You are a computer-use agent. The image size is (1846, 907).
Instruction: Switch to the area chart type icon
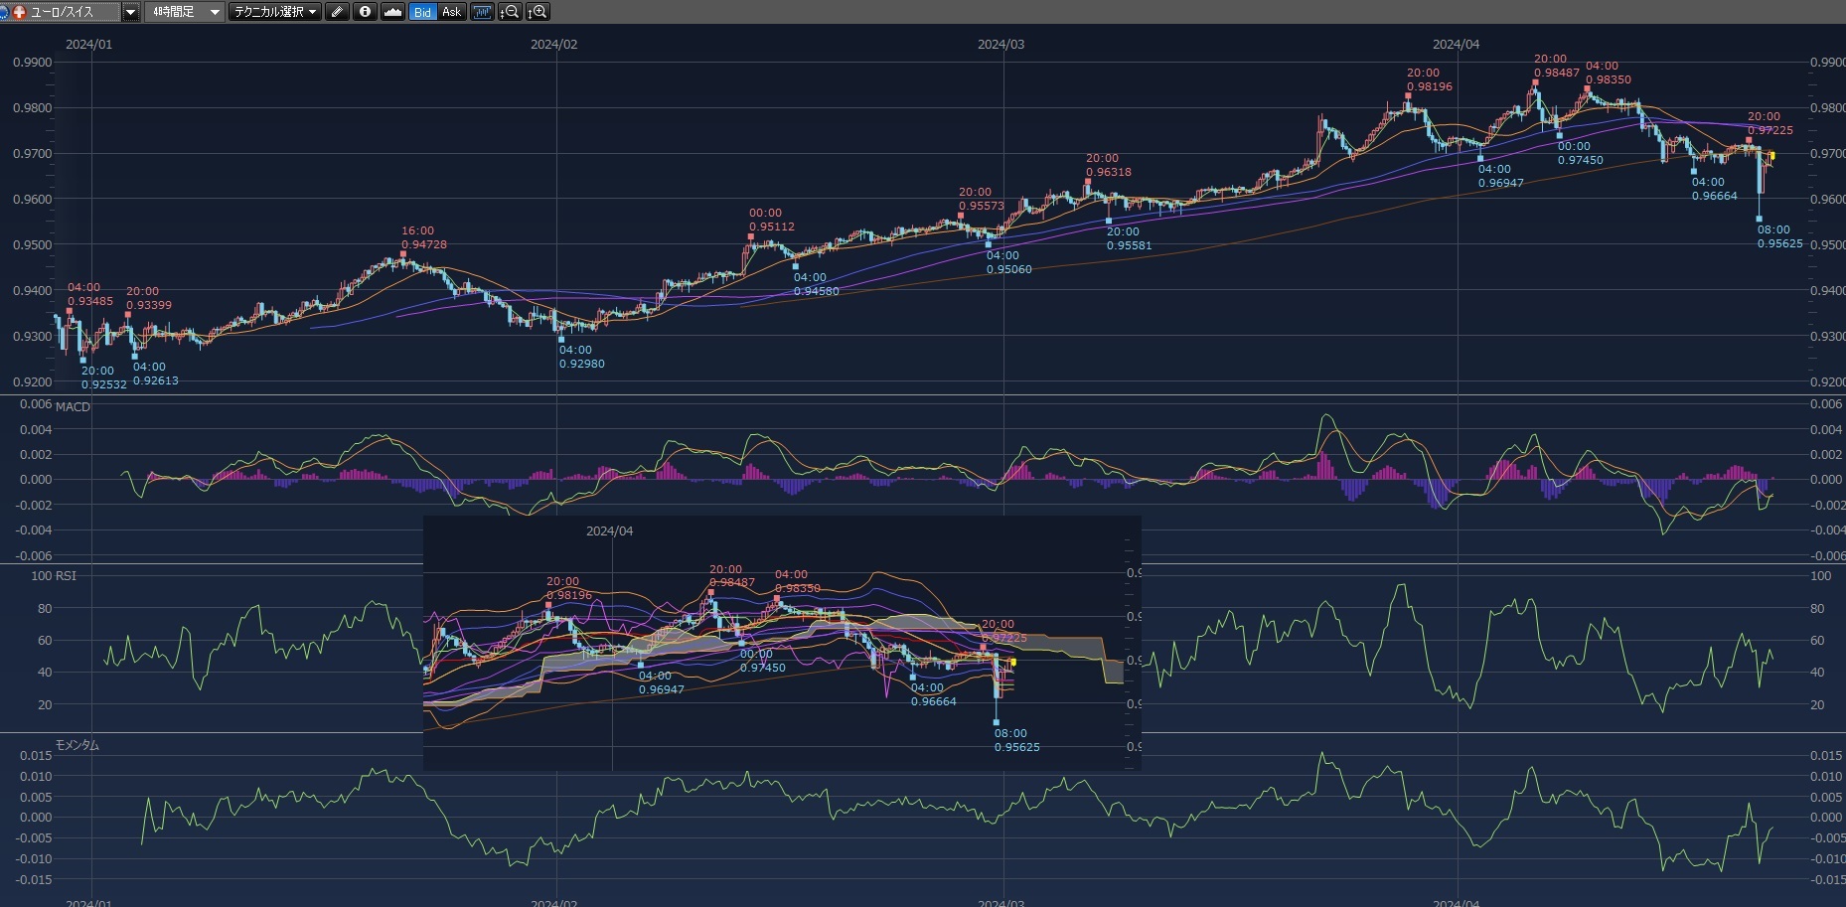click(392, 12)
